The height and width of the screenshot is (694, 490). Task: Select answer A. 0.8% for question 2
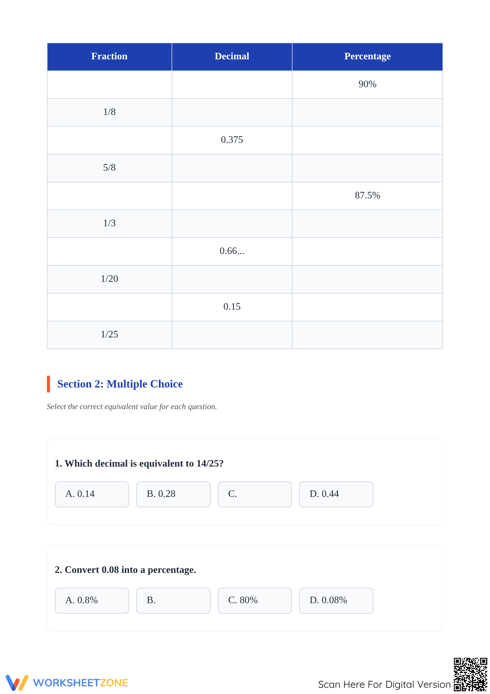tap(92, 600)
